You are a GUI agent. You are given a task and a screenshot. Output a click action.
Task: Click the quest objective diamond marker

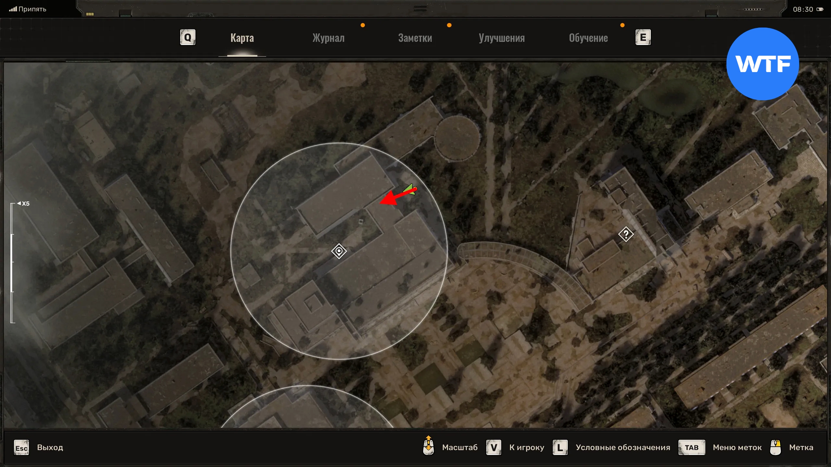pos(339,251)
